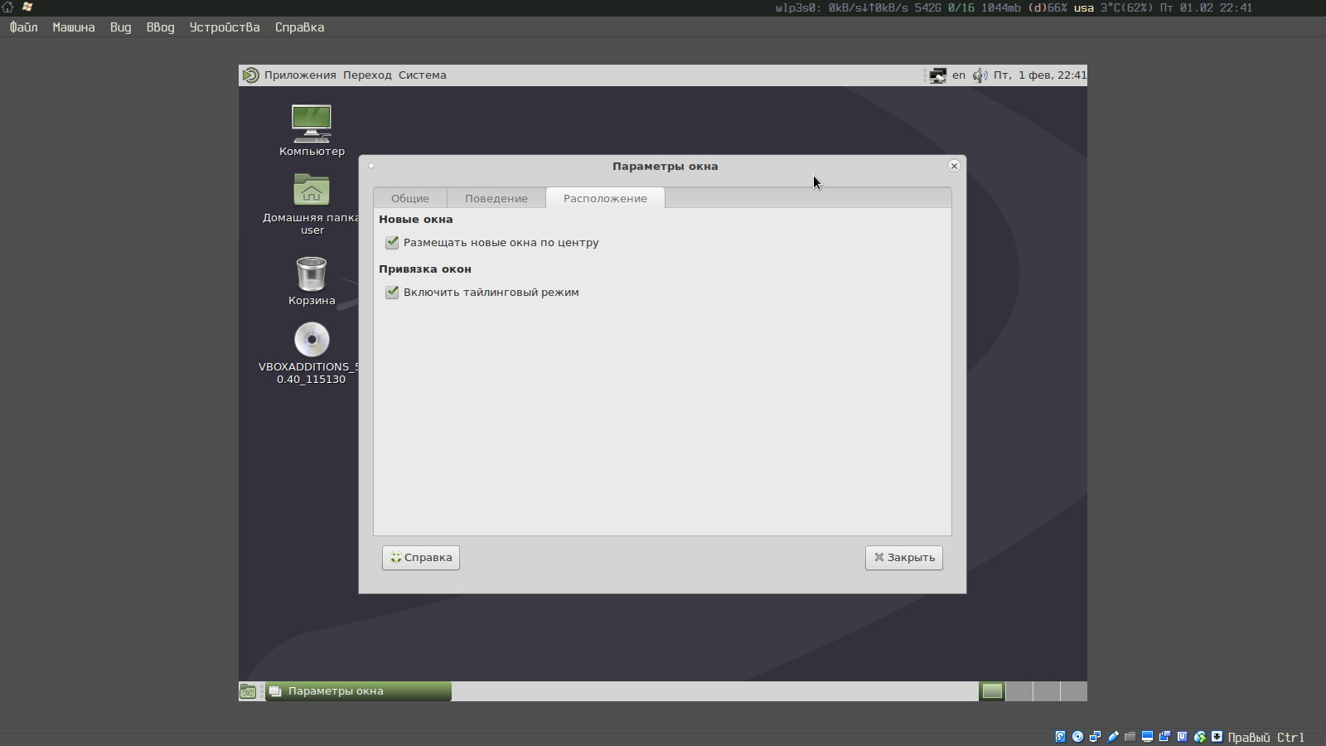Open the Устройства menu in VirtualBox
Image resolution: width=1326 pixels, height=746 pixels.
click(225, 27)
